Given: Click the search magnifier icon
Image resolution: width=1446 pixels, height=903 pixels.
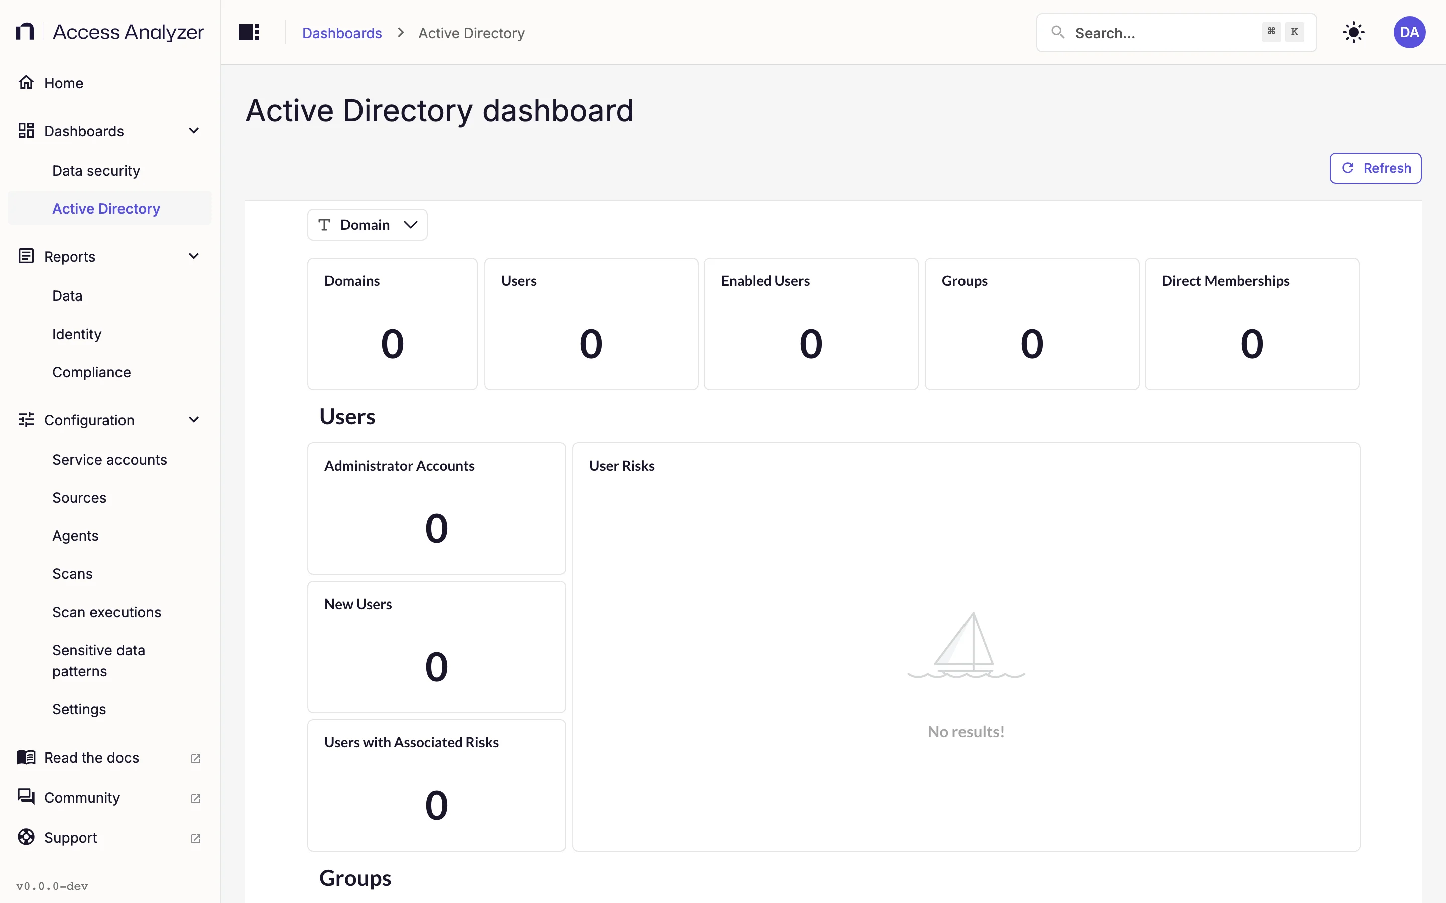Looking at the screenshot, I should point(1057,32).
